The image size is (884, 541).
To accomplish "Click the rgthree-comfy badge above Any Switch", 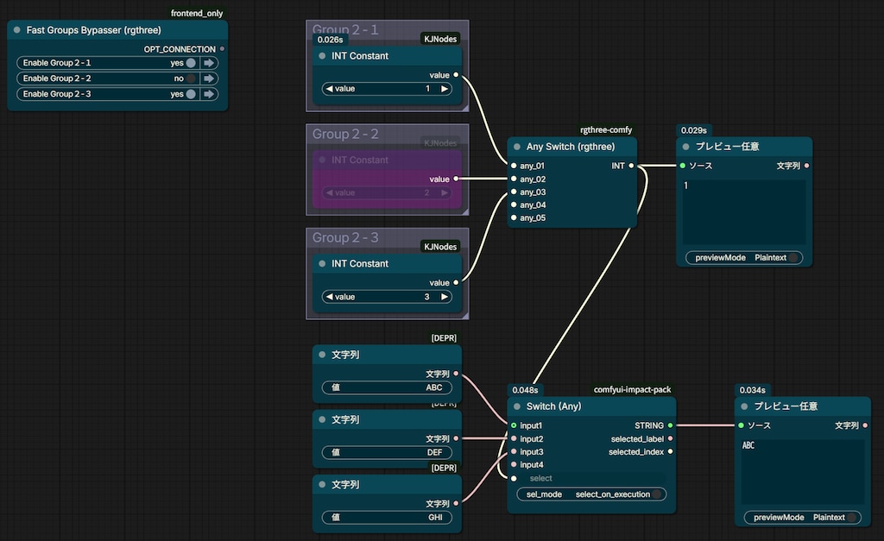I will (x=606, y=130).
